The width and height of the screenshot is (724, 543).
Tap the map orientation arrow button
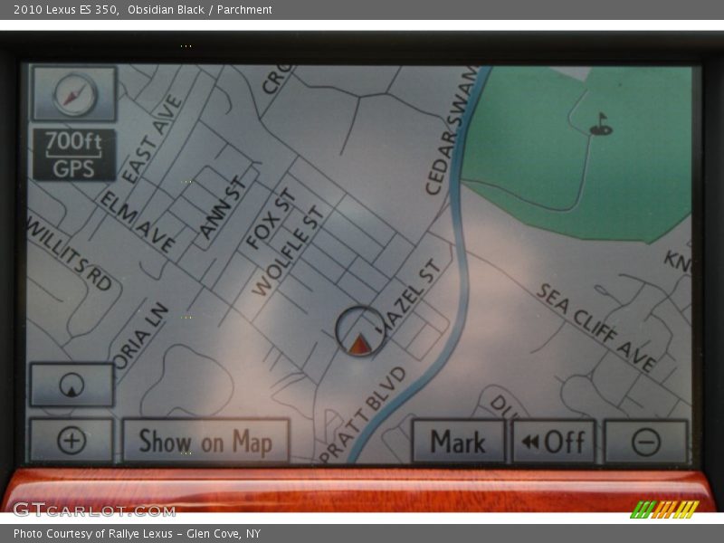click(x=71, y=386)
